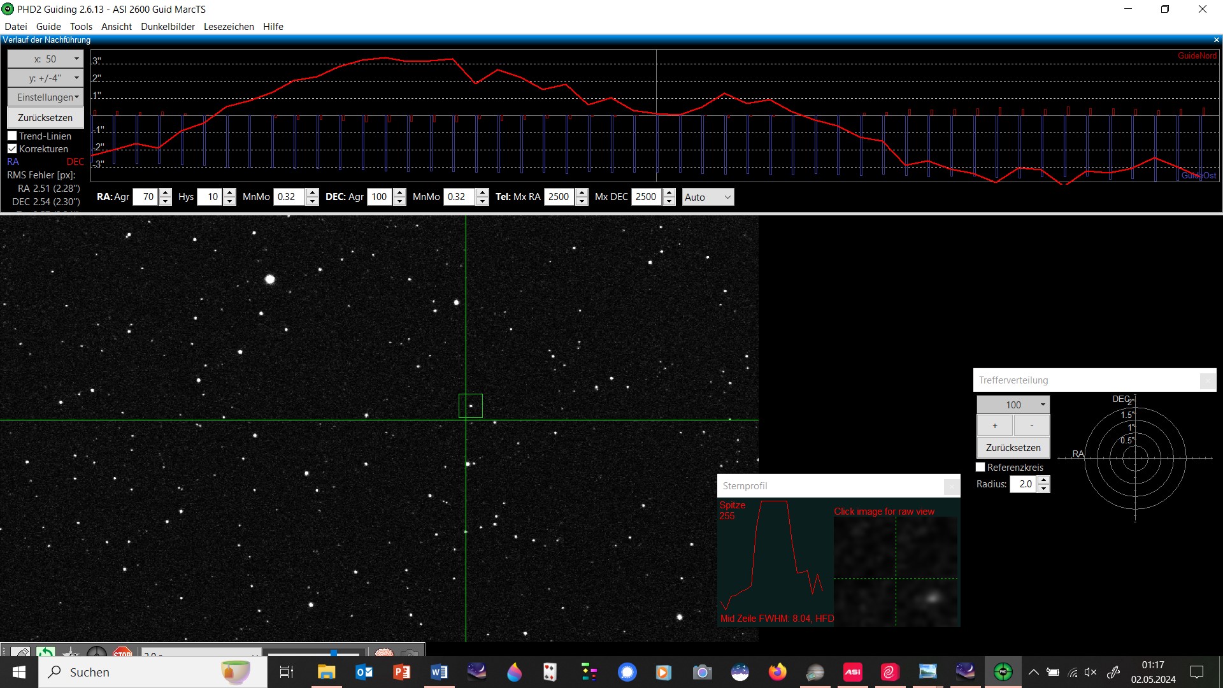
Task: Click the connect equipment icon in PHD2 toolbar
Action: [x=20, y=652]
